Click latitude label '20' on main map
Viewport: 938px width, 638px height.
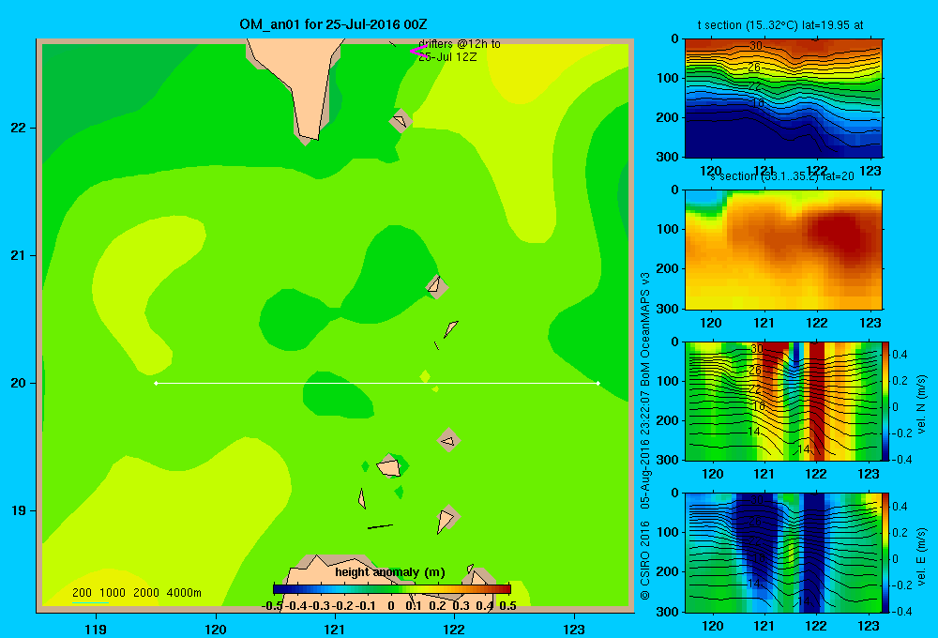(18, 383)
